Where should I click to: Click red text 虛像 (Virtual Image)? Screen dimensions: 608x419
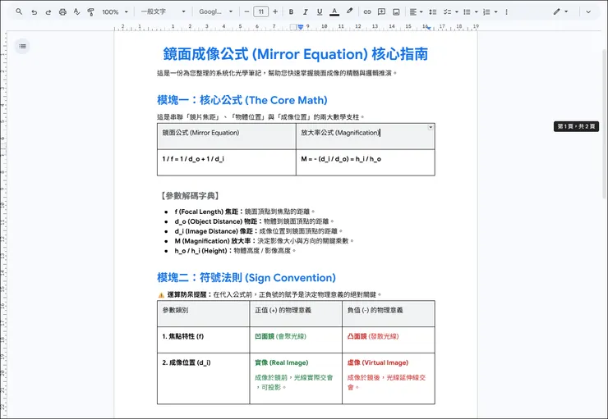(378, 362)
